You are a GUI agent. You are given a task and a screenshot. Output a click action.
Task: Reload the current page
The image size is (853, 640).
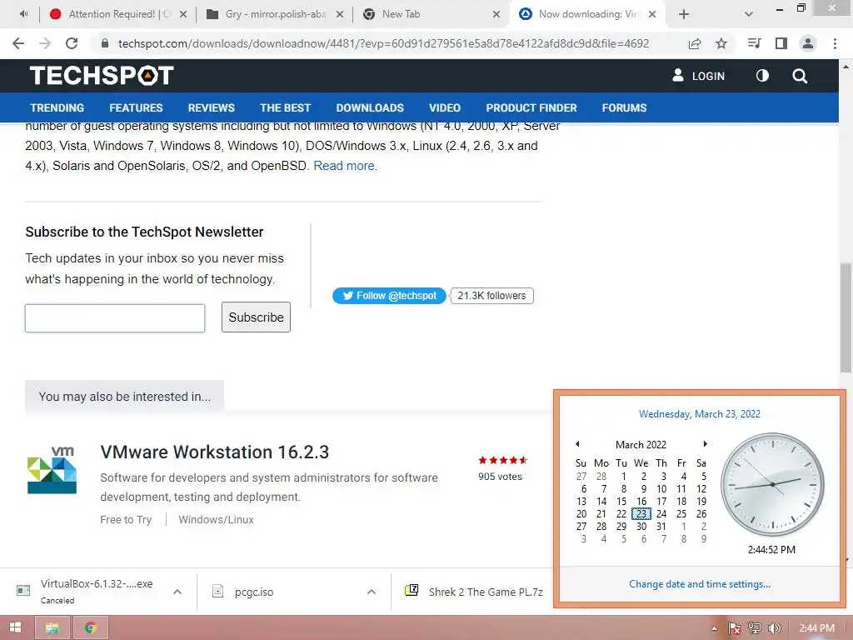[x=72, y=43]
